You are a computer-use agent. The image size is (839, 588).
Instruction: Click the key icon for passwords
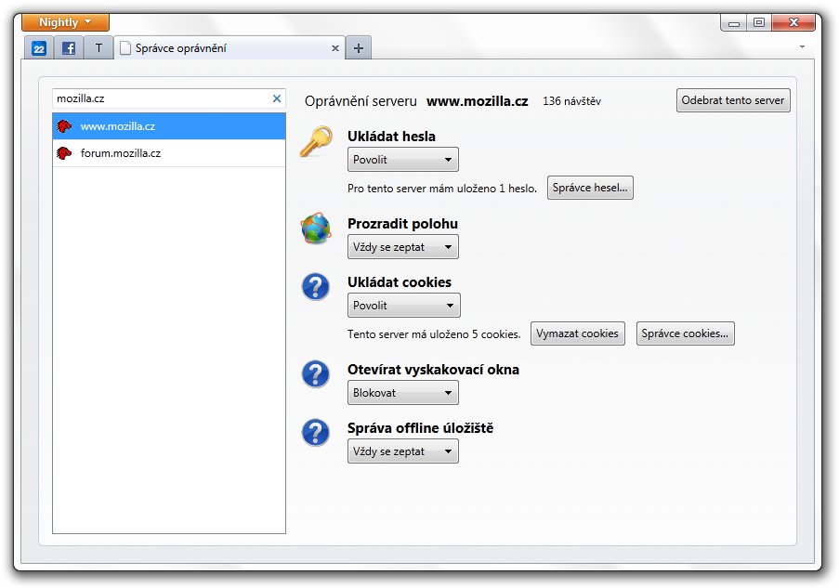click(x=316, y=141)
